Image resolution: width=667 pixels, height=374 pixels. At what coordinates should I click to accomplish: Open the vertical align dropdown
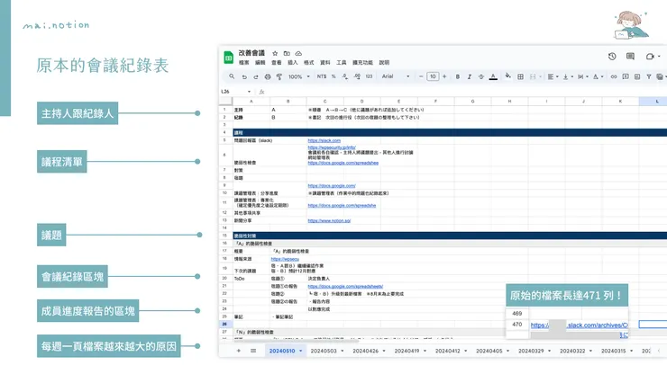568,76
